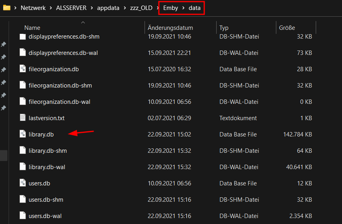
Task: Click the folder icon in the address bar
Action: tap(6, 8)
